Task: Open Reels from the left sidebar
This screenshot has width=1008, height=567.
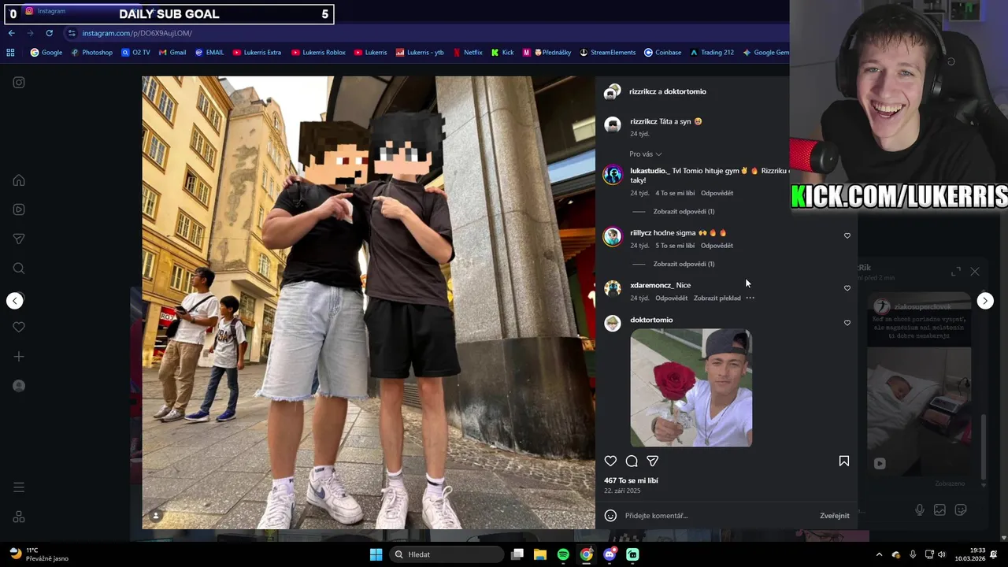Action: (x=19, y=209)
